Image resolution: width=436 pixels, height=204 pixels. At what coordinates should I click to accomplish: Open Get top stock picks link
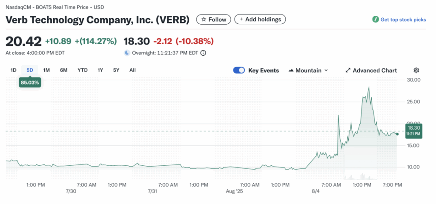(403, 20)
